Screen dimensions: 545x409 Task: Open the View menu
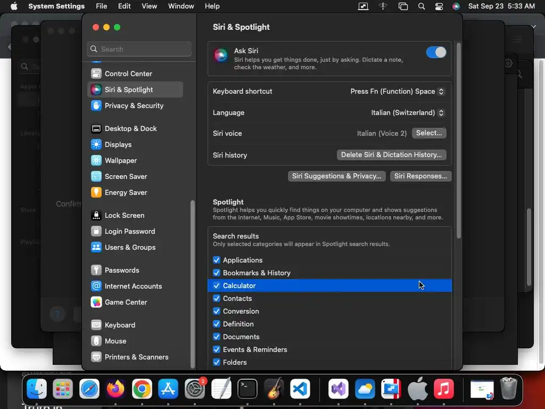pos(150,6)
